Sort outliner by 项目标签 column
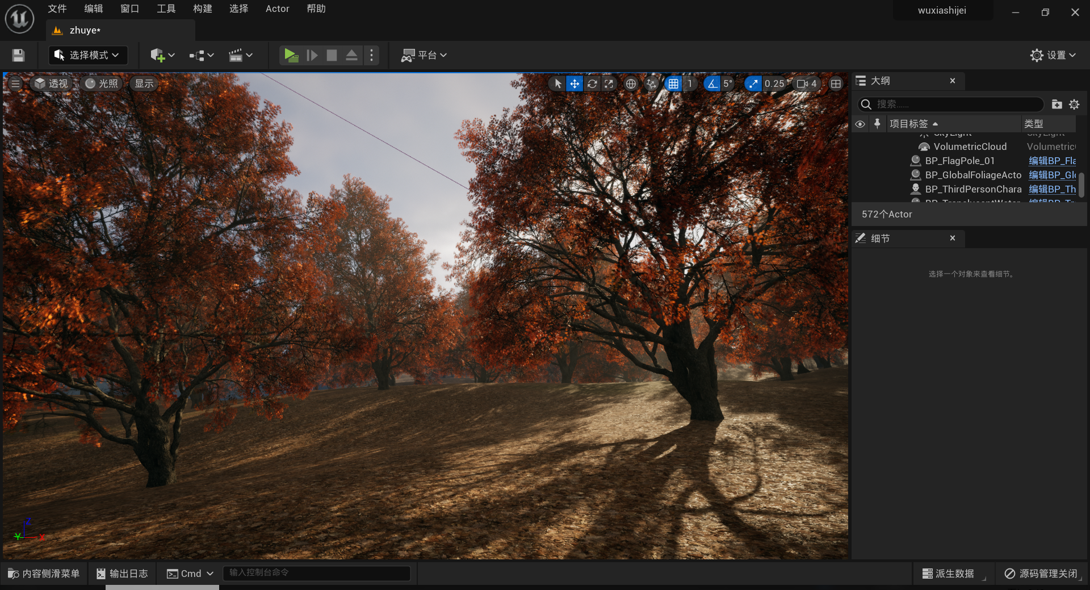 (954, 124)
